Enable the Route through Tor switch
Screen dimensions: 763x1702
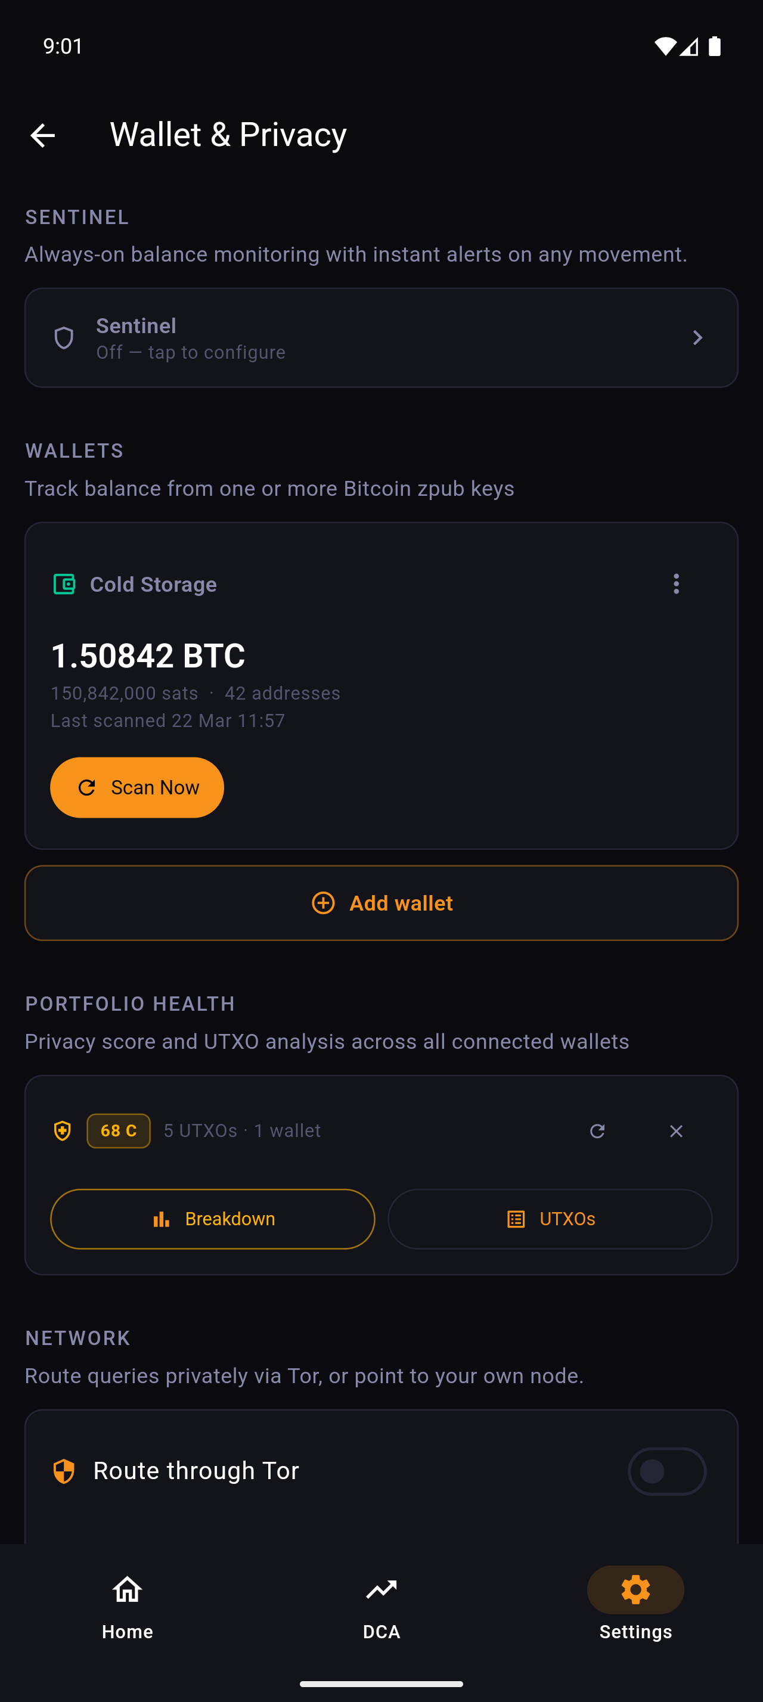(666, 1471)
